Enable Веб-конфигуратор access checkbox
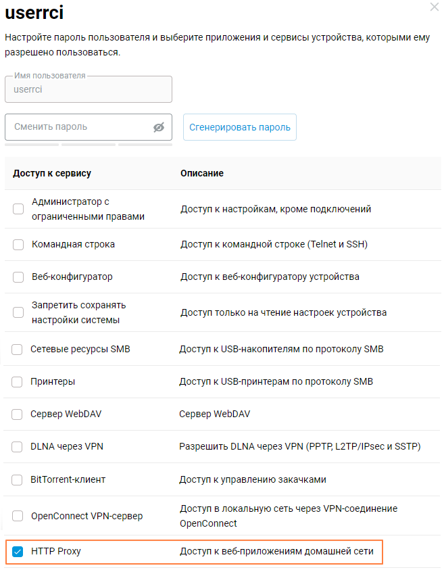The height and width of the screenshot is (572, 444). (18, 277)
